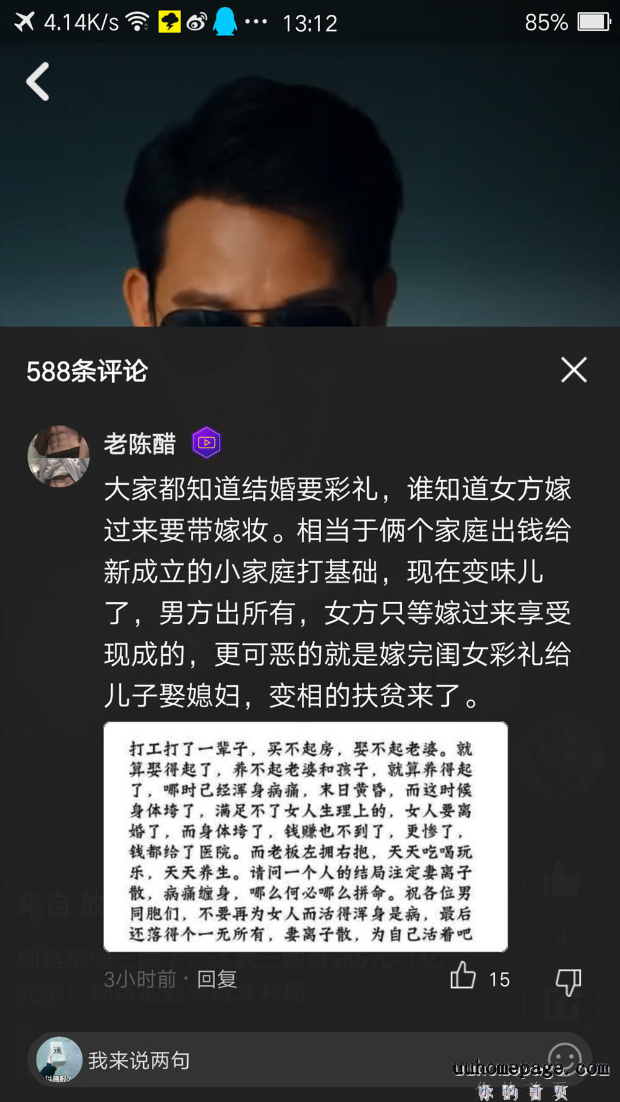Close the 588条评论 comments panel
620x1102 pixels.
pyautogui.click(x=573, y=370)
